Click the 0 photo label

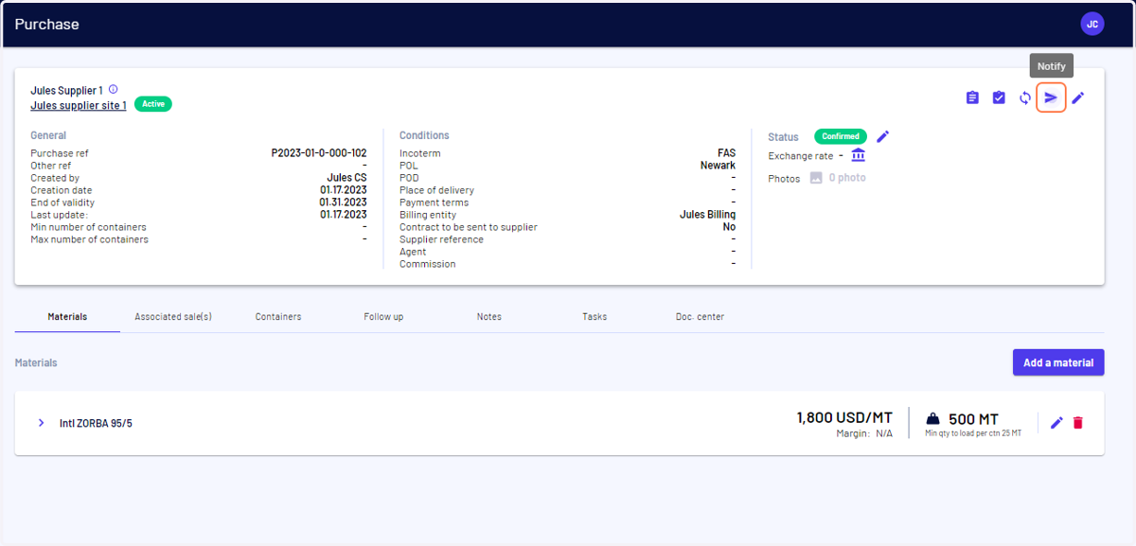point(847,178)
